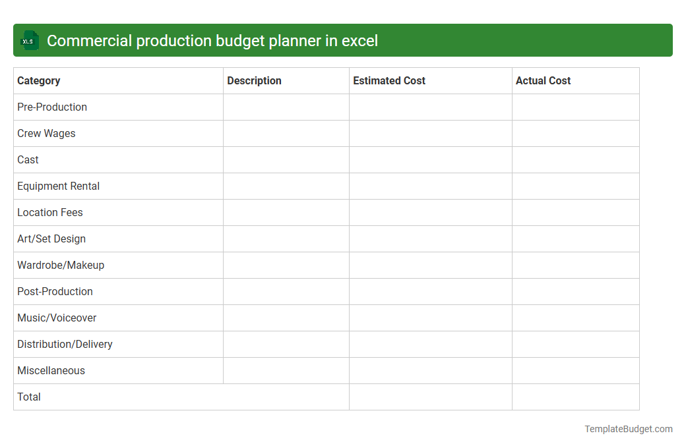Screen dimensions: 686x448
Task: Select the Total row cell
Action: (29, 397)
